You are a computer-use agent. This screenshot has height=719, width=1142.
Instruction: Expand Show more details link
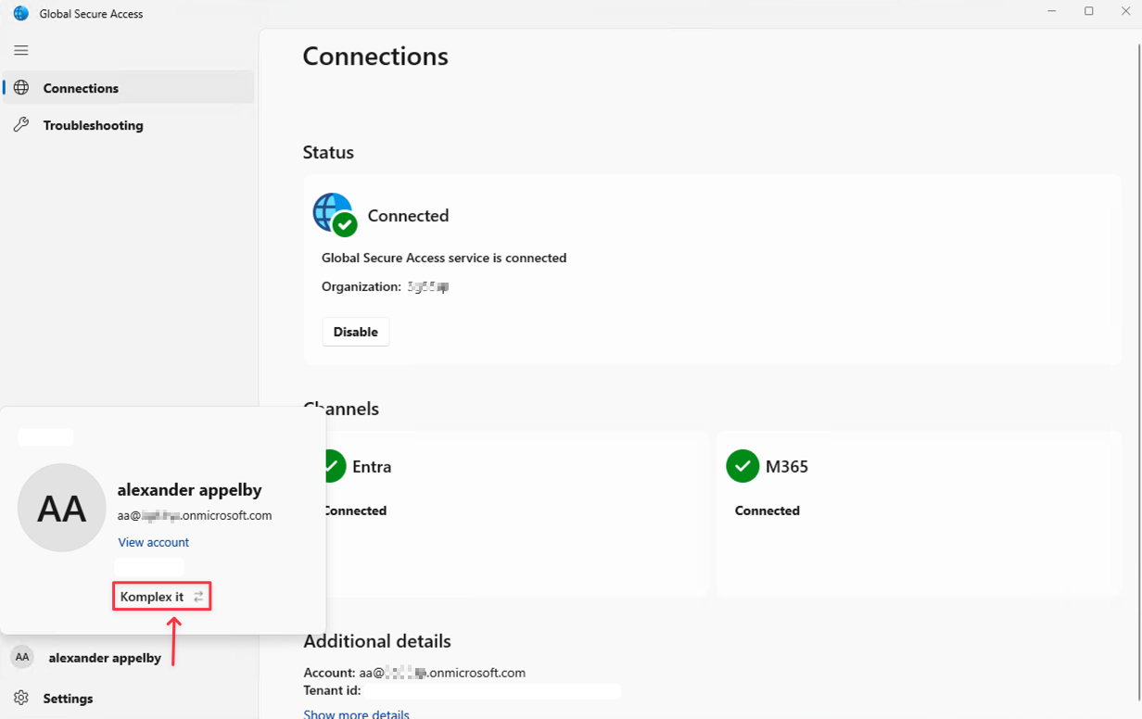pos(356,713)
